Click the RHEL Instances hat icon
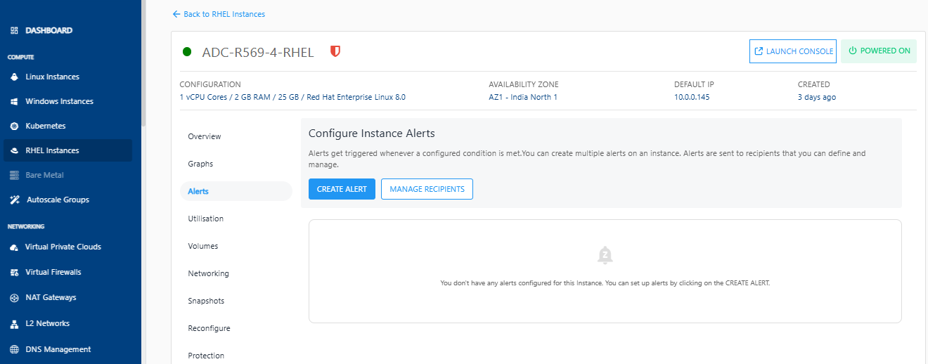The height and width of the screenshot is (364, 928). [14, 150]
